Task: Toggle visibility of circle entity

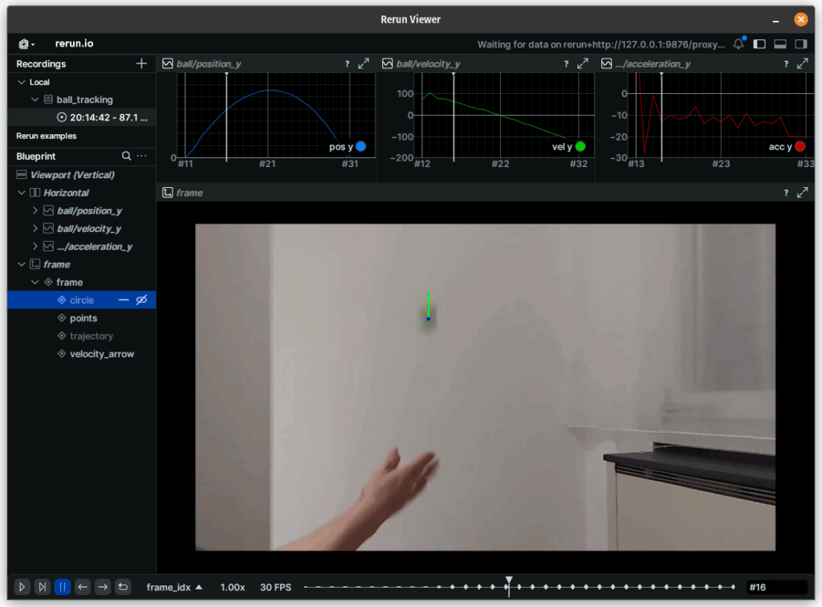Action: tap(141, 299)
